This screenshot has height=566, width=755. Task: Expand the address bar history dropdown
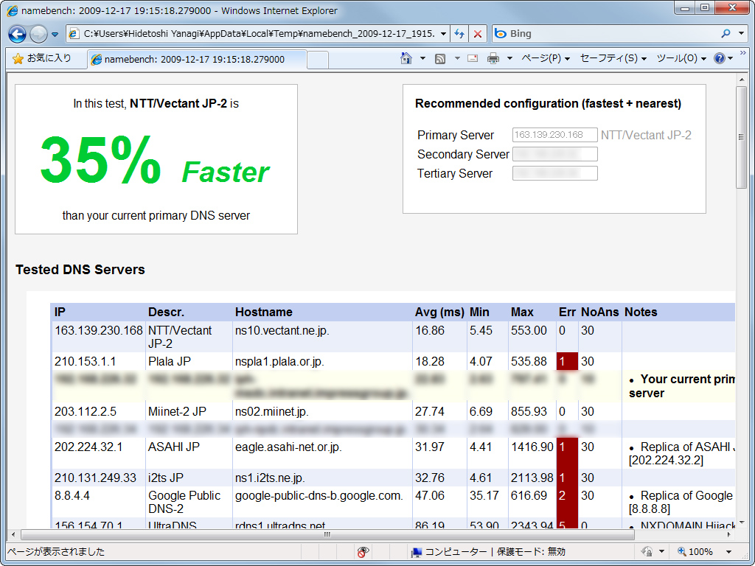443,34
